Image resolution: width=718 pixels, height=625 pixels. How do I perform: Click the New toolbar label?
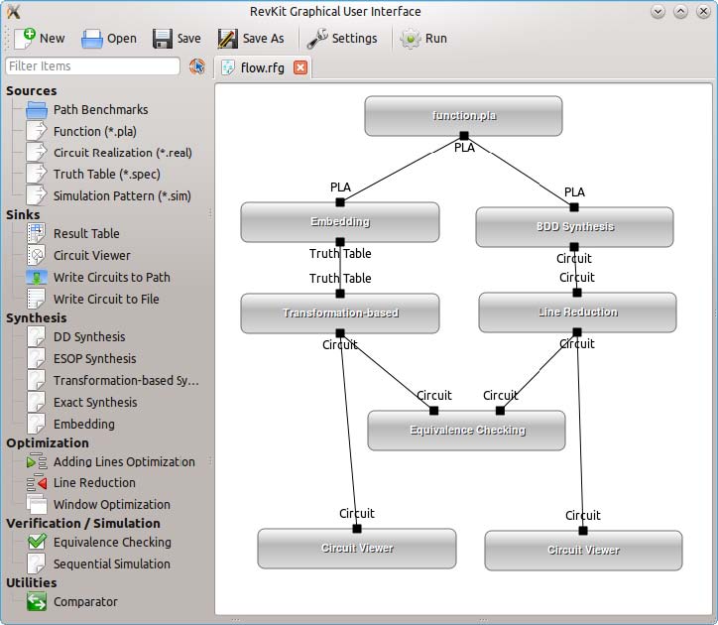[x=53, y=39]
